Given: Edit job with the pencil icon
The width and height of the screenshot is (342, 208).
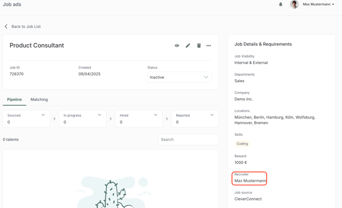Looking at the screenshot, I should click(x=188, y=45).
